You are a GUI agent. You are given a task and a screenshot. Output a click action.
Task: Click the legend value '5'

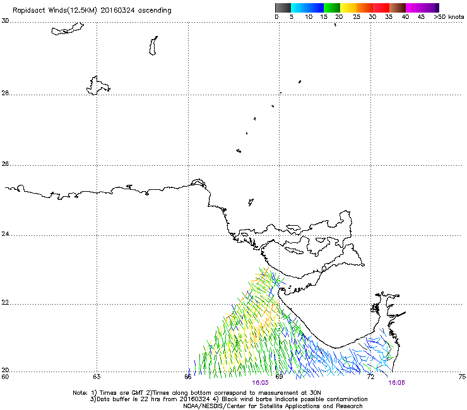pyautogui.click(x=292, y=17)
